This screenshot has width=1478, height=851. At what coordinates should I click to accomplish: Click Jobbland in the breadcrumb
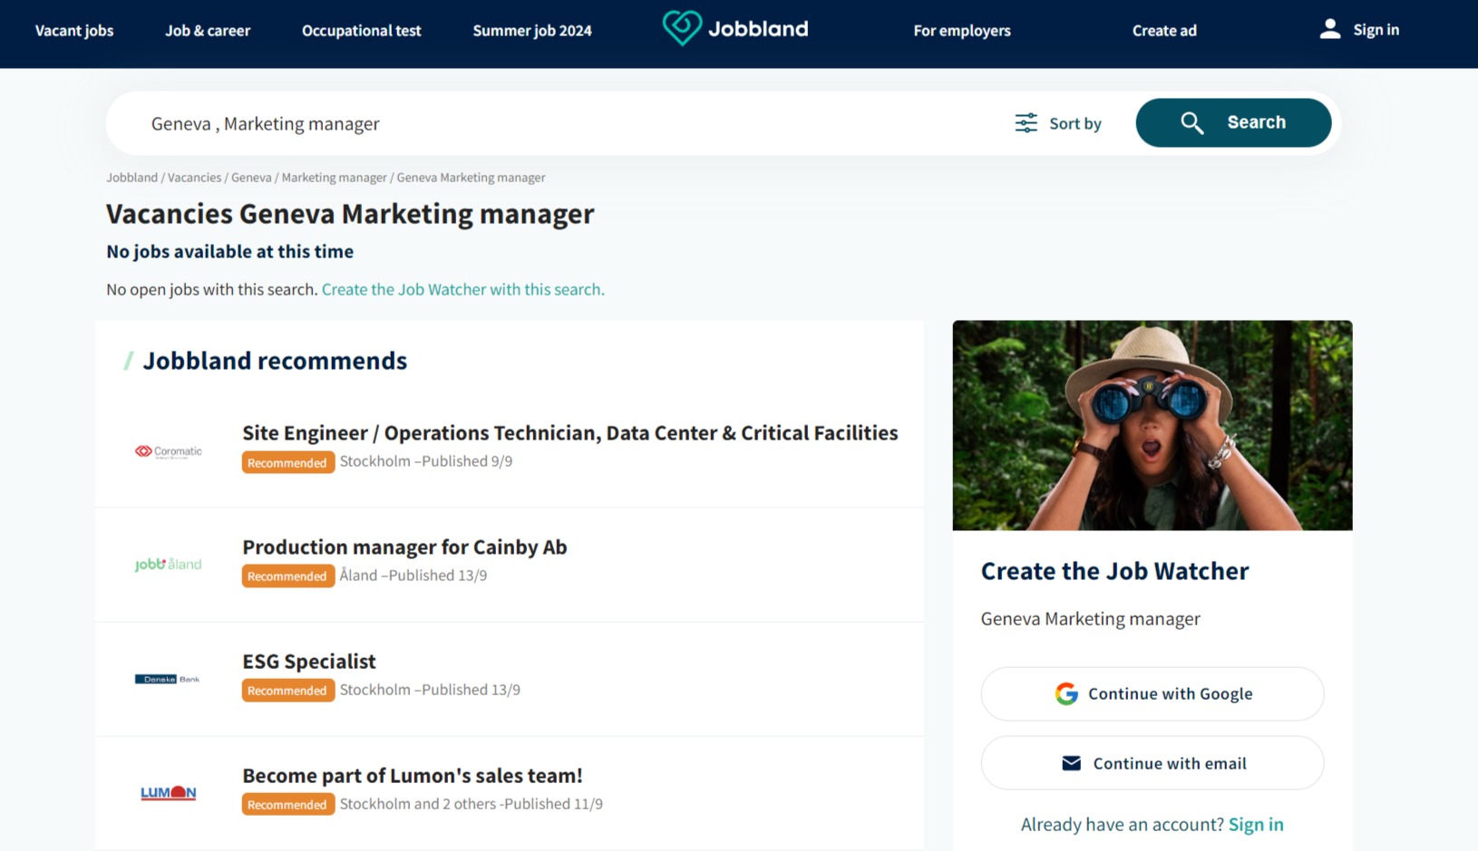point(132,178)
